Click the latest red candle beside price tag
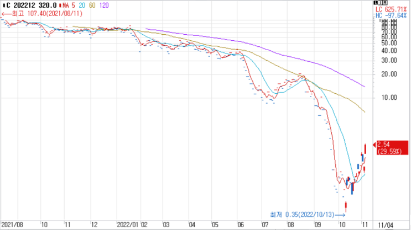This screenshot has width=411, height=230. (x=365, y=149)
